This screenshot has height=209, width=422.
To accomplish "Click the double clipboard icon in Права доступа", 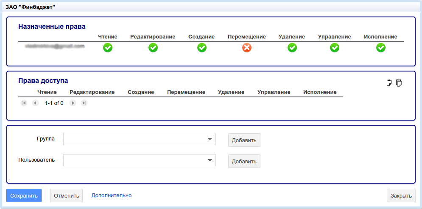I will point(398,83).
